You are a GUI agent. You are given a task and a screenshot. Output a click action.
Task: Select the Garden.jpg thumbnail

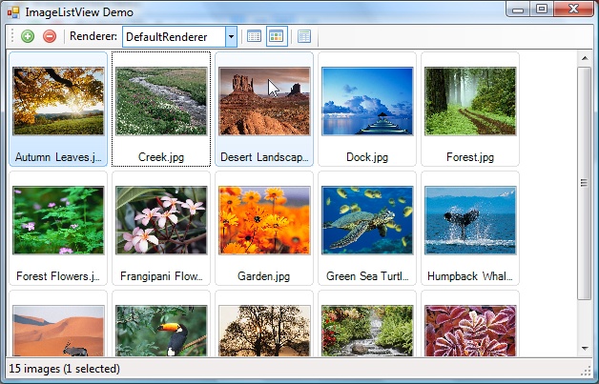[x=264, y=220]
